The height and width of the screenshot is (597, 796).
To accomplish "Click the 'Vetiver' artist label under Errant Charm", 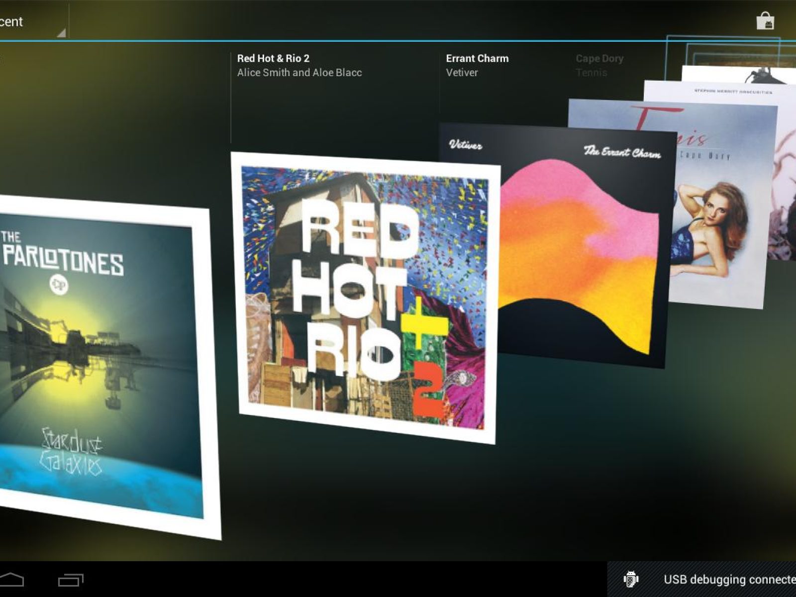I will [x=462, y=73].
